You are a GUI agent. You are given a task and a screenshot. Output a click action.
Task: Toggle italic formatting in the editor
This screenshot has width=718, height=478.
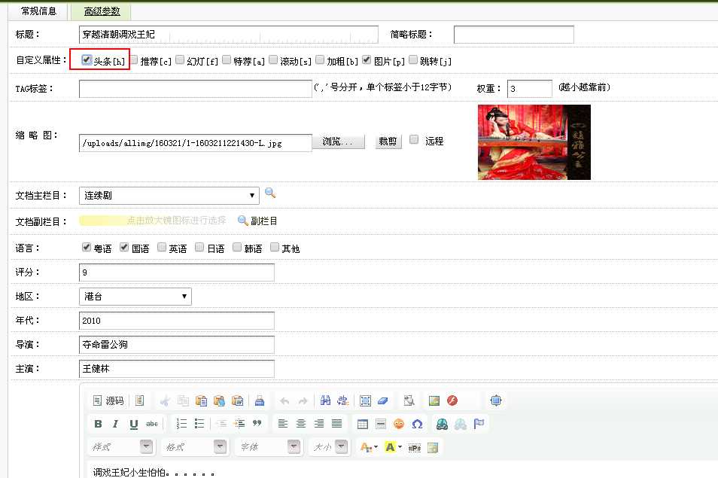(x=115, y=424)
